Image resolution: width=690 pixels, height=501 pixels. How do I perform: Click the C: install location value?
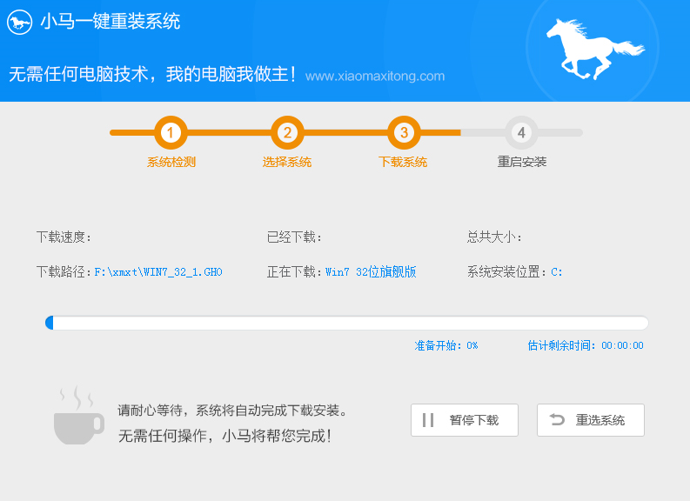click(557, 272)
